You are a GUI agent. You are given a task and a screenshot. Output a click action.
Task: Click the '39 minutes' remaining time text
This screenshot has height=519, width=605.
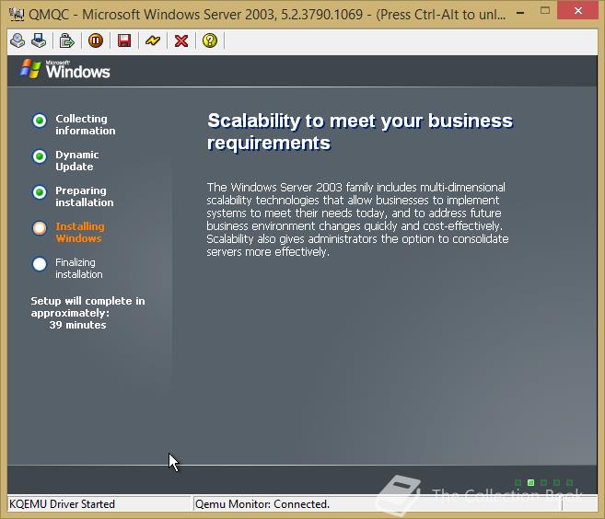click(77, 325)
